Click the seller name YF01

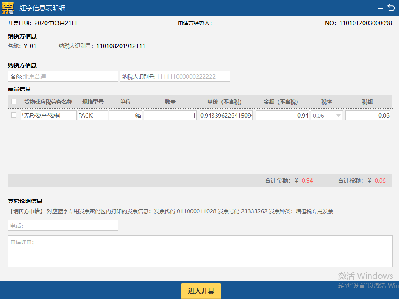[30, 46]
